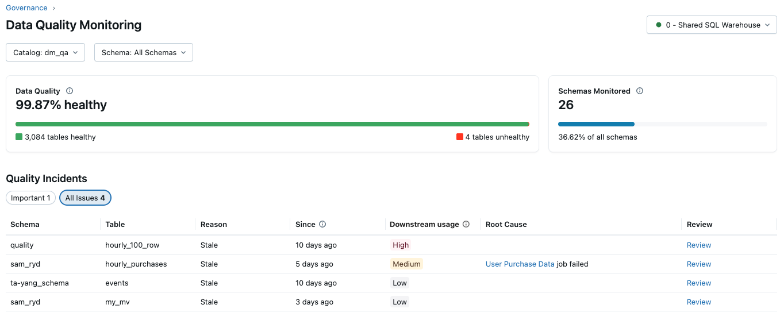780x316 pixels.
Task: Go to Governance breadcrumb
Action: tap(26, 8)
